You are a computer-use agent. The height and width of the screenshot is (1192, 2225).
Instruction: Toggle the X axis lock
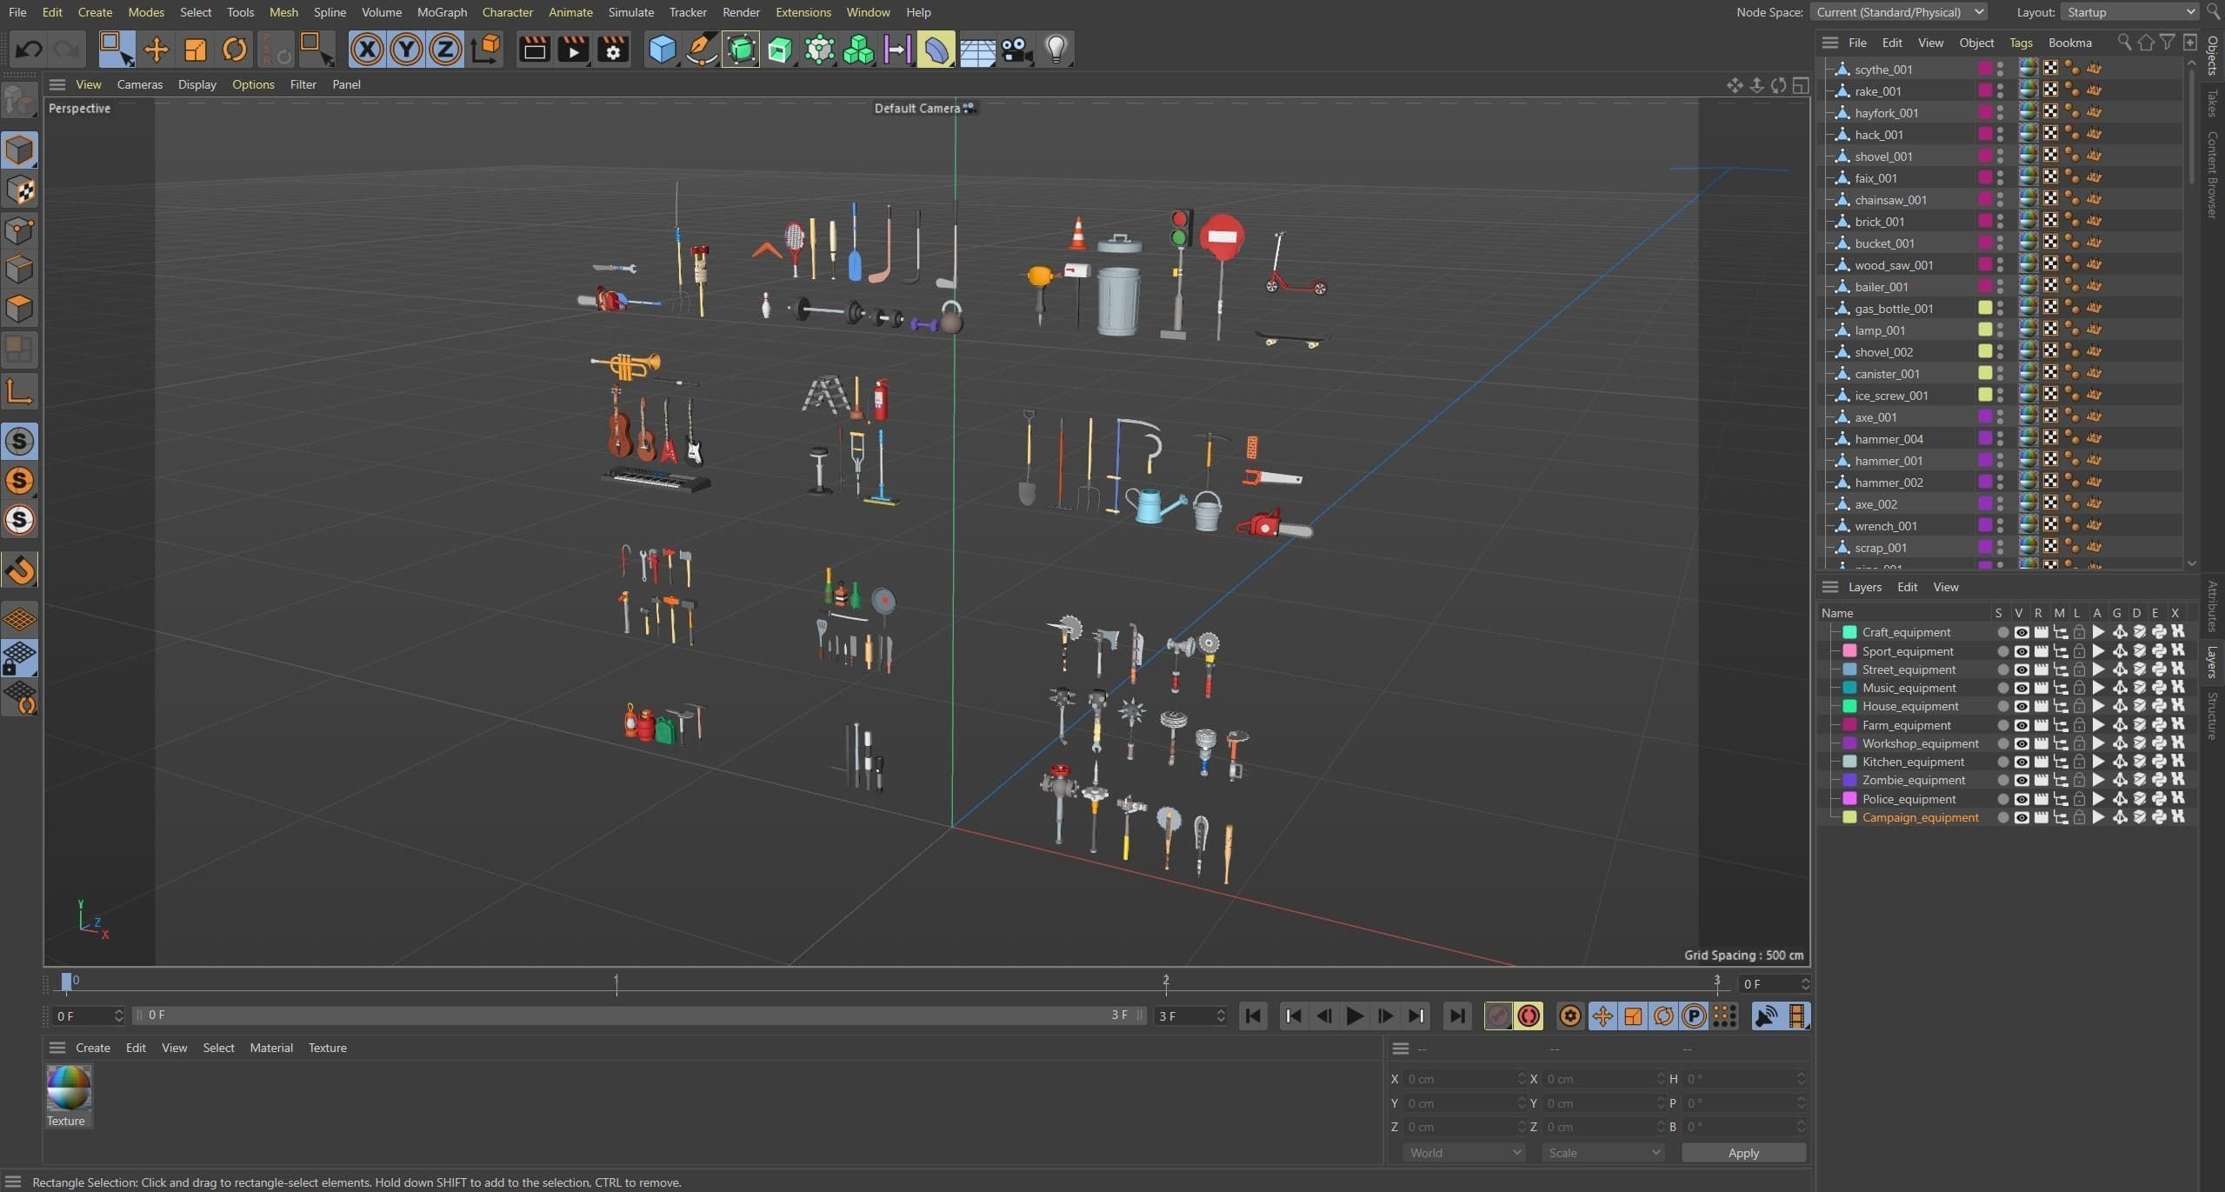[x=367, y=50]
